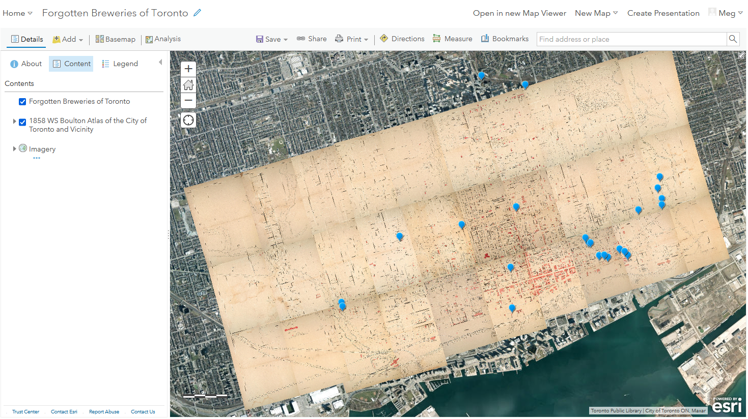Click the Create Presentation link
The image size is (748, 419).
click(663, 13)
